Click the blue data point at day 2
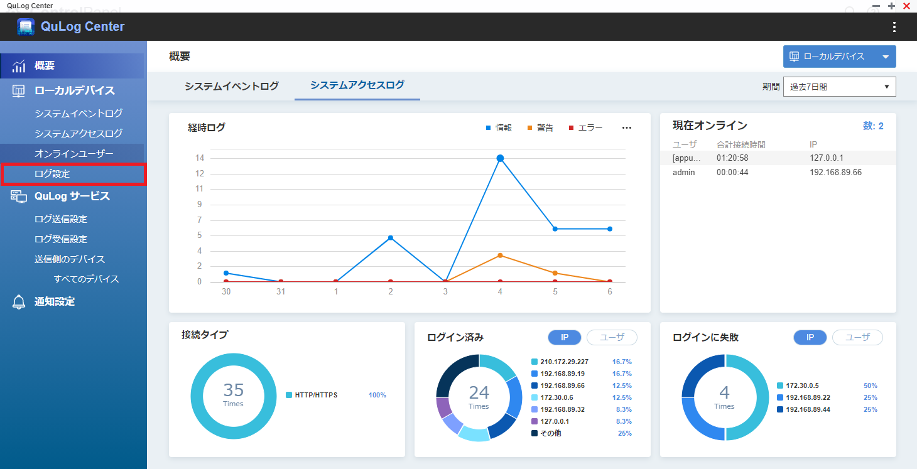The height and width of the screenshot is (469, 917). (391, 238)
